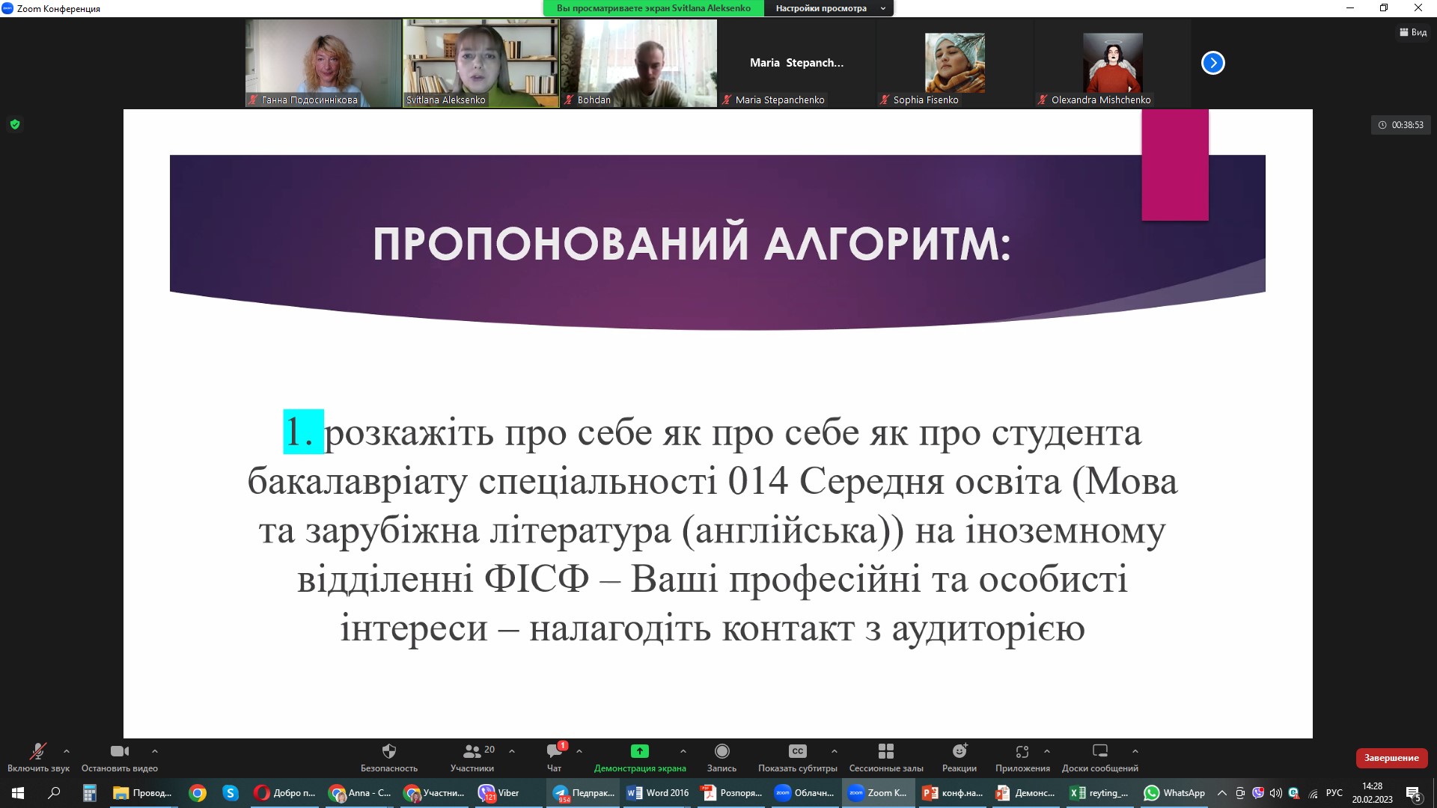Viewport: 1437px width, 808px height.
Task: Expand video options arrow next to camera
Action: (155, 751)
